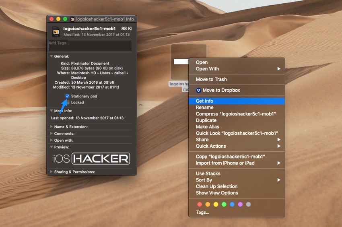Expand the Open with section
This screenshot has width=342, height=227.
[x=51, y=140]
